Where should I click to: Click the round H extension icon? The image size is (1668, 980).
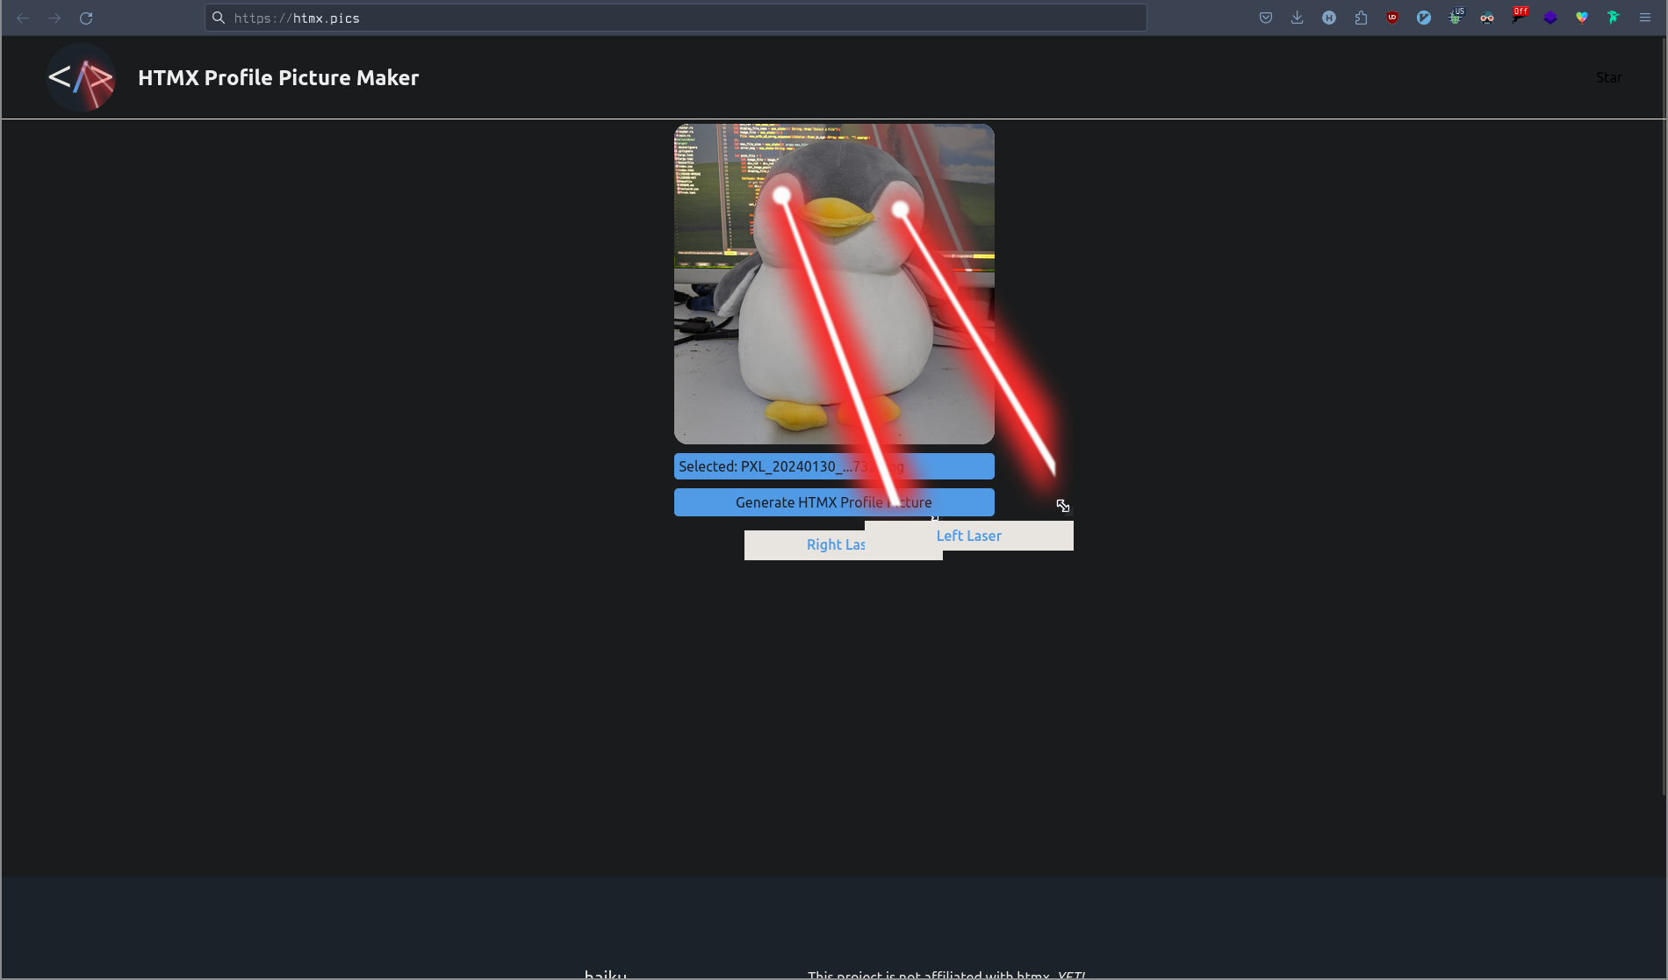[1329, 18]
